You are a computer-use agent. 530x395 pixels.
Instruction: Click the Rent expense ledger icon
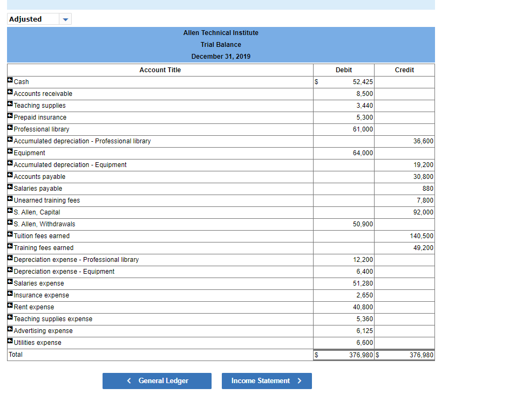click(10, 307)
